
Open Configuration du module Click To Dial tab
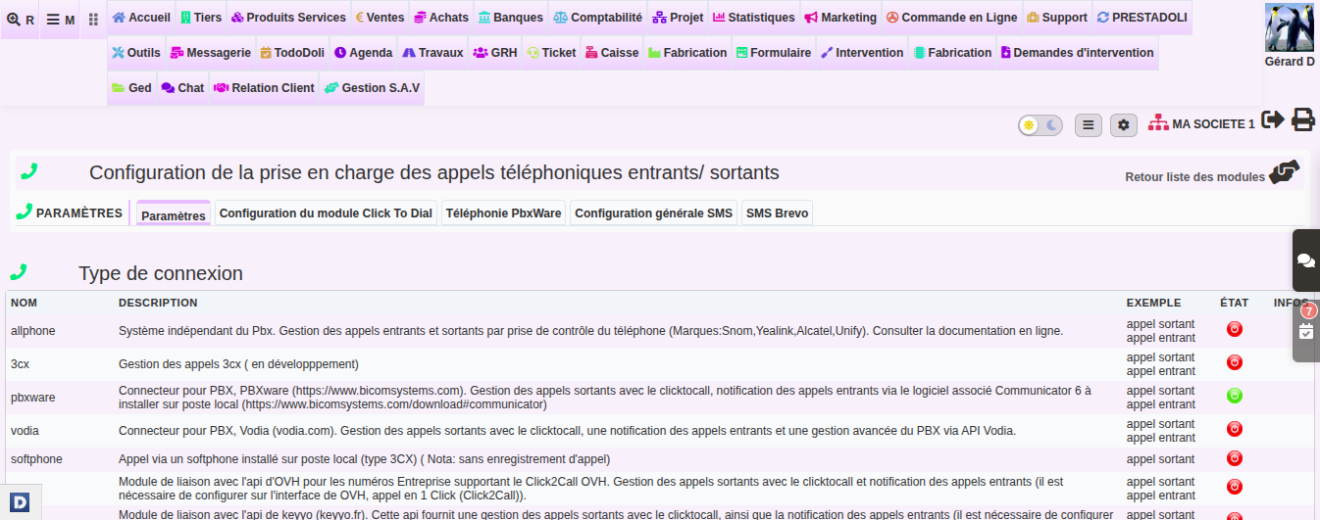tap(326, 213)
